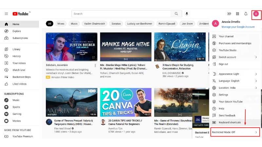Open Gaming subscription channel
This screenshot has height=147, width=262.
[20, 114]
